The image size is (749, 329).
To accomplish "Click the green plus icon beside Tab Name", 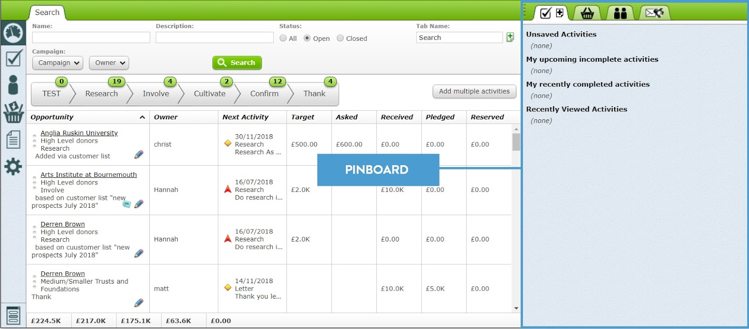I will coord(510,37).
